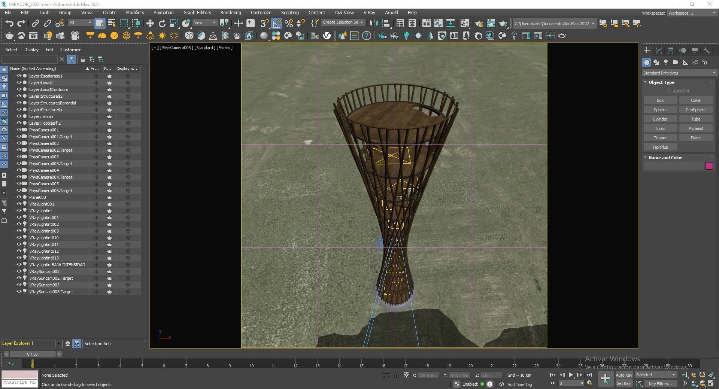Toggle the 3D Snaps button
This screenshot has height=389, width=719.
coord(264,24)
